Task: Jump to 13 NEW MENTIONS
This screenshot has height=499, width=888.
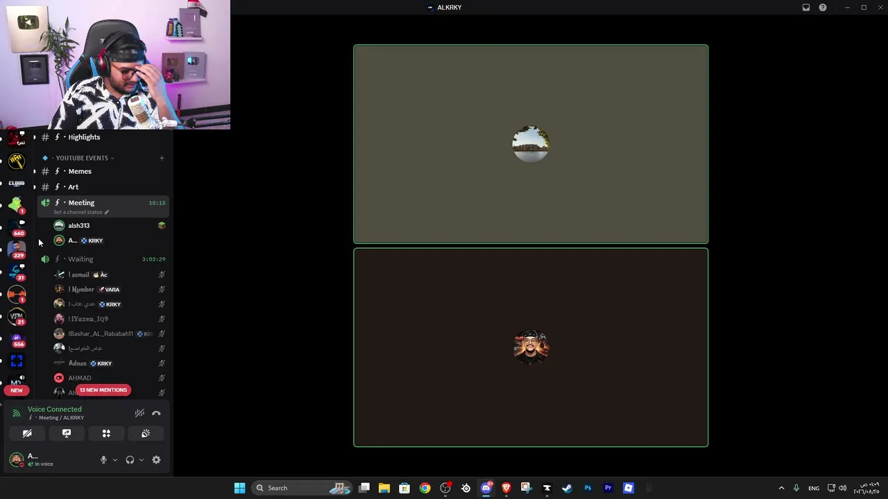Action: tap(103, 389)
